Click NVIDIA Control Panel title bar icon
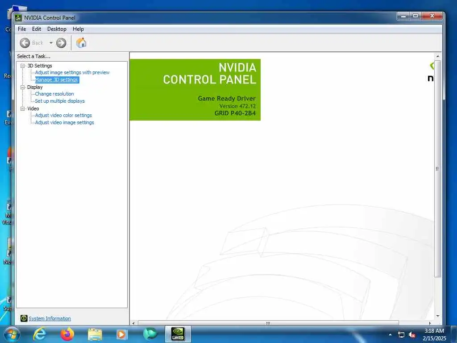The image size is (457, 343). point(18,18)
